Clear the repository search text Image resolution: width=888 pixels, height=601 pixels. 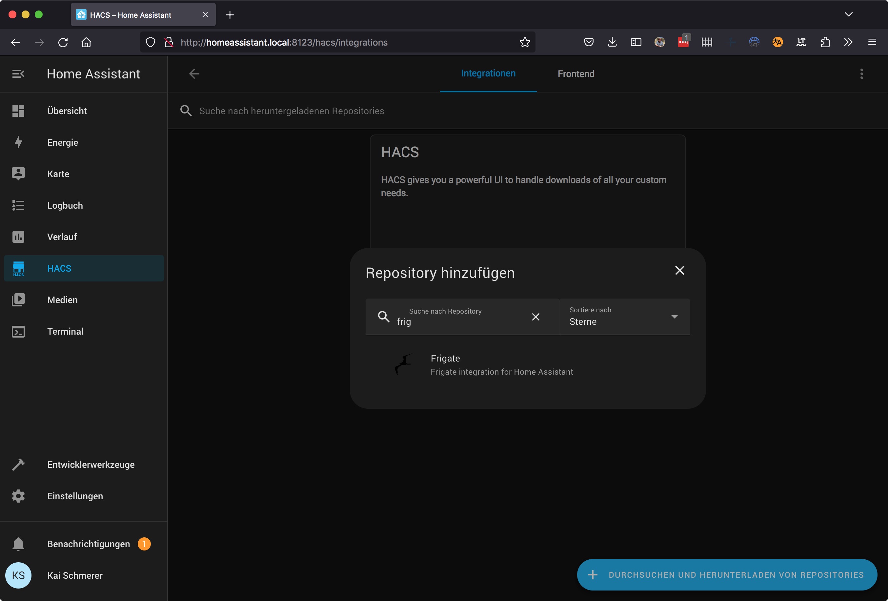pyautogui.click(x=535, y=317)
